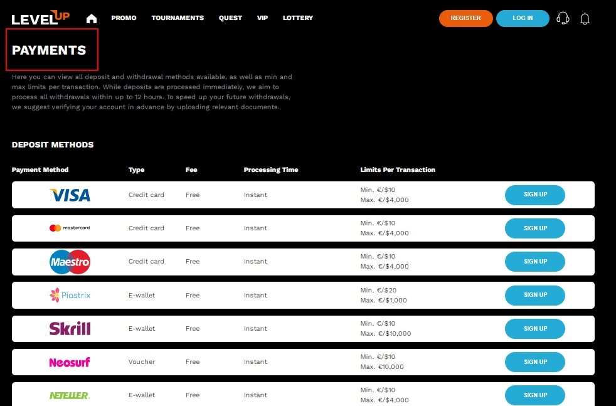Click the blue Log In button

[x=523, y=18]
